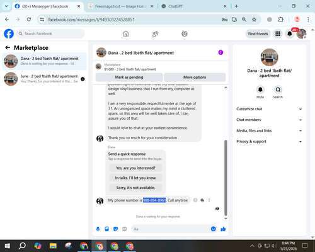Expand the Chat members section
Screen dimensions: 315x252
point(269,120)
